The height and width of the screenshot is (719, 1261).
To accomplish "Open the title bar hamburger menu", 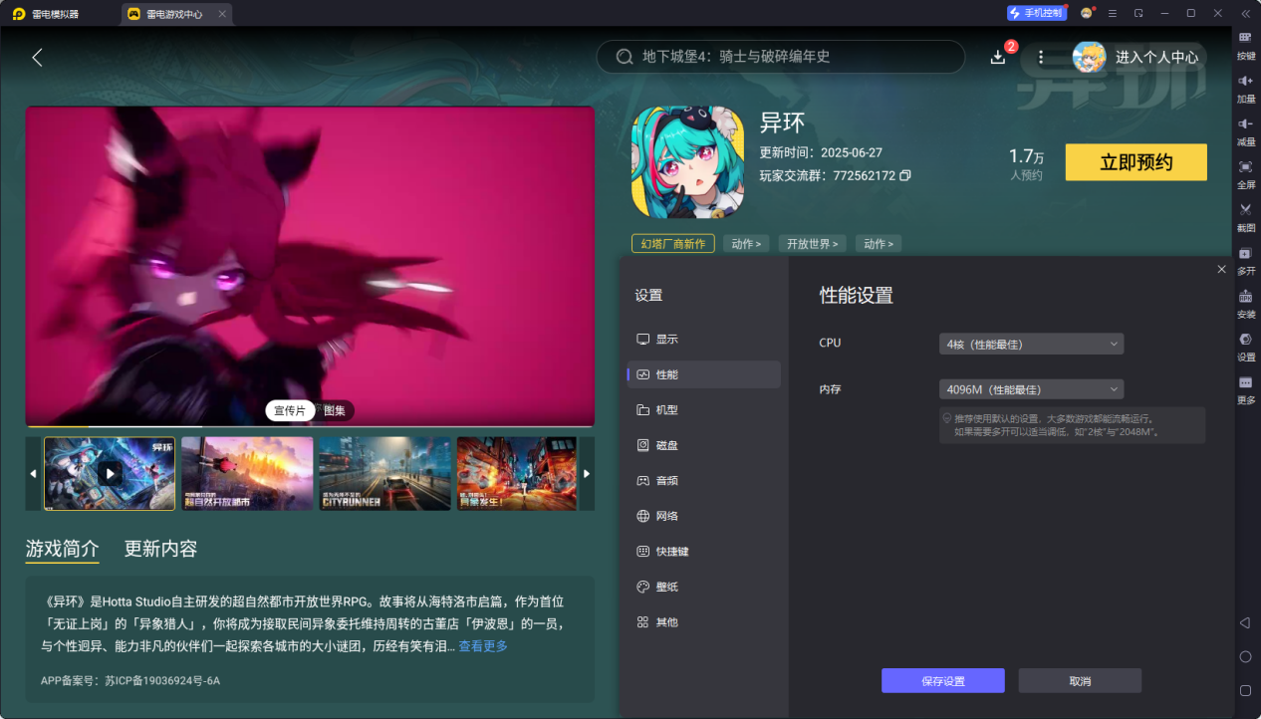I will click(x=1113, y=13).
